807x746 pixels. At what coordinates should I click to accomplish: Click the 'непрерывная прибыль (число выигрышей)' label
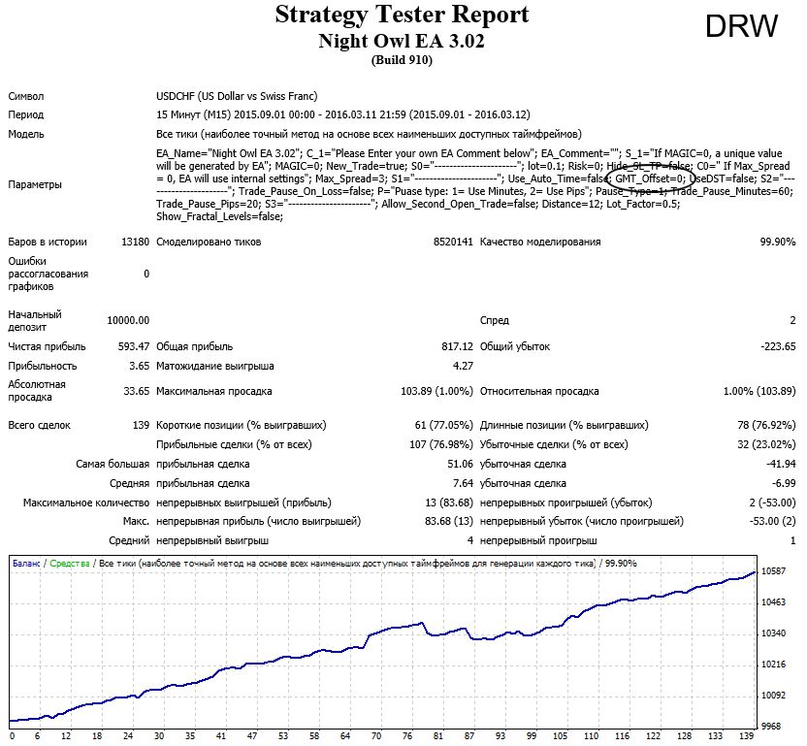[x=258, y=522]
